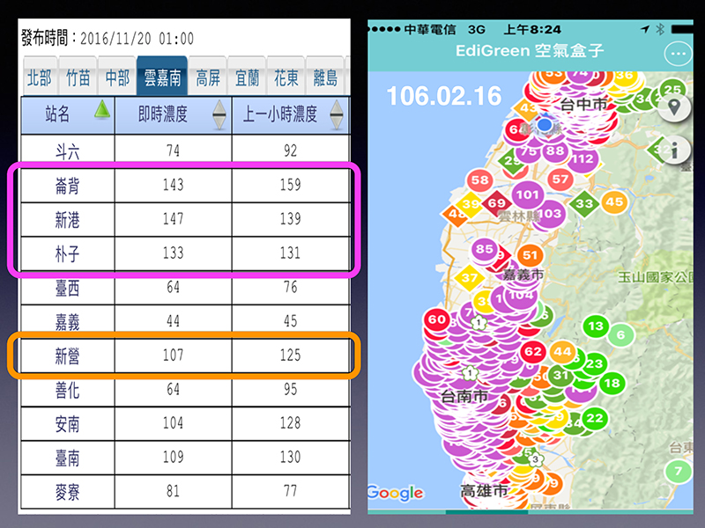Select the red 62 map marker
Image resolution: width=705 pixels, height=528 pixels.
pyautogui.click(x=533, y=351)
